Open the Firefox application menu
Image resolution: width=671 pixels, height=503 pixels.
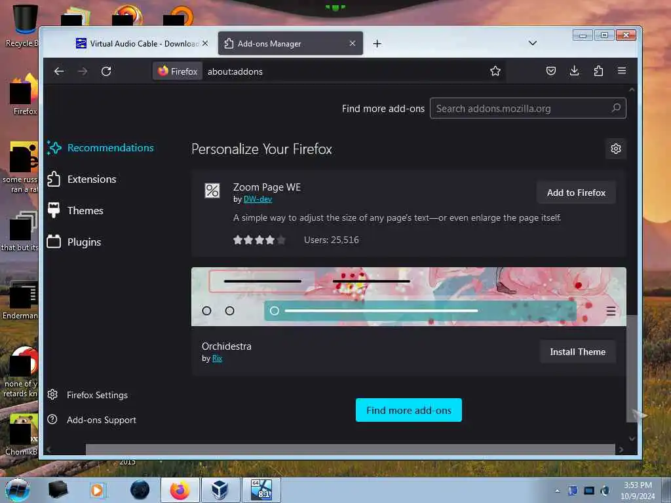(x=622, y=71)
